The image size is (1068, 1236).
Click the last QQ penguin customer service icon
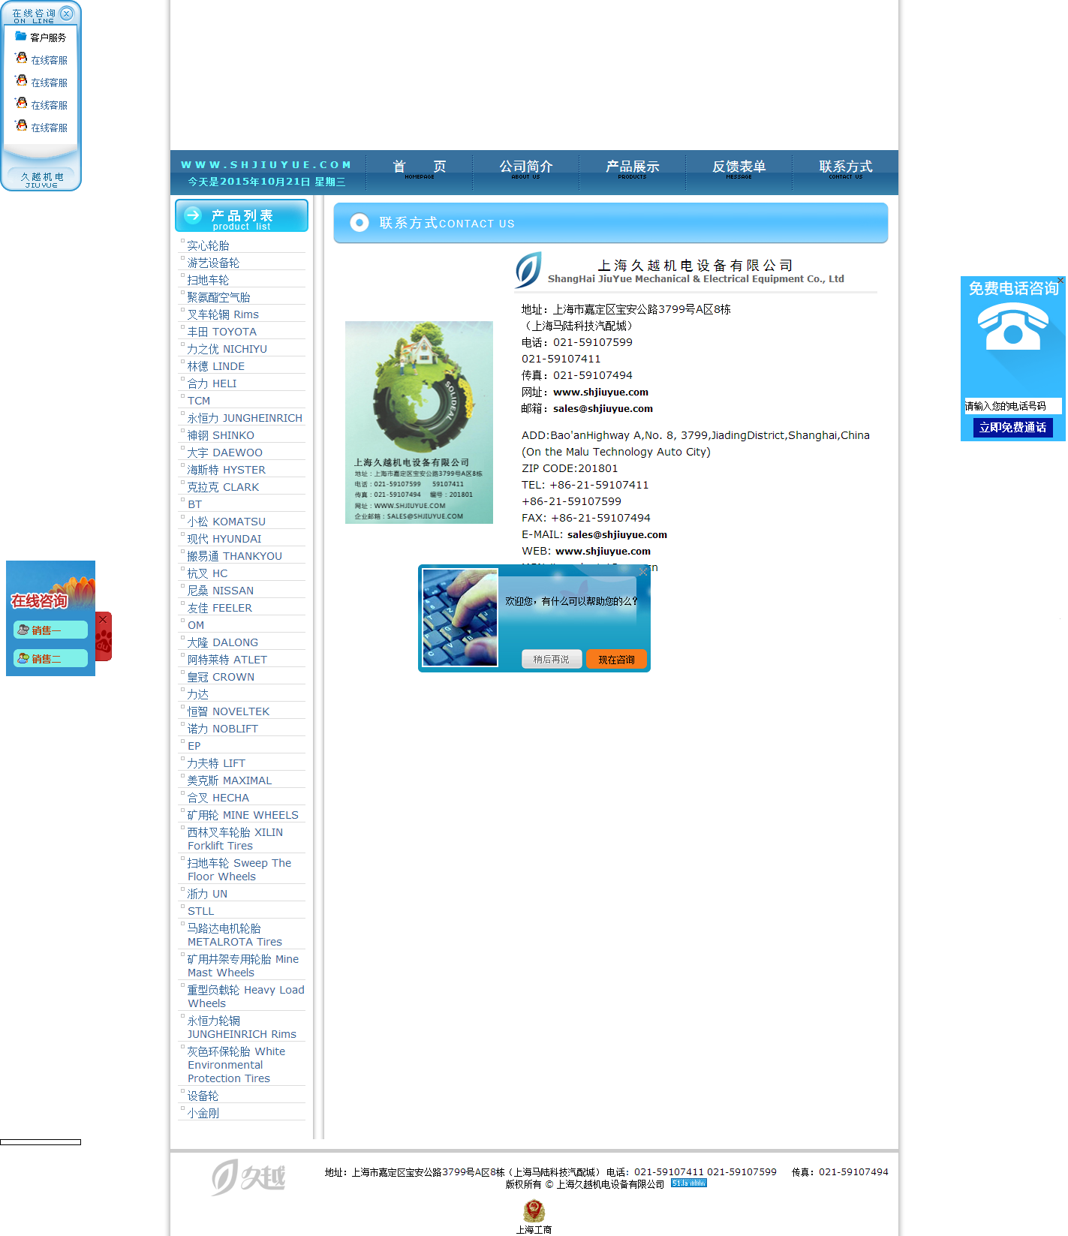22,126
